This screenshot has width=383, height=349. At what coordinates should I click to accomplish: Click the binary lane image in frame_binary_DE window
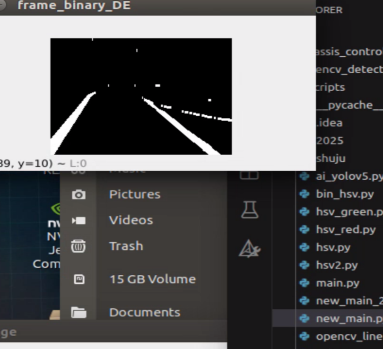coord(141,96)
